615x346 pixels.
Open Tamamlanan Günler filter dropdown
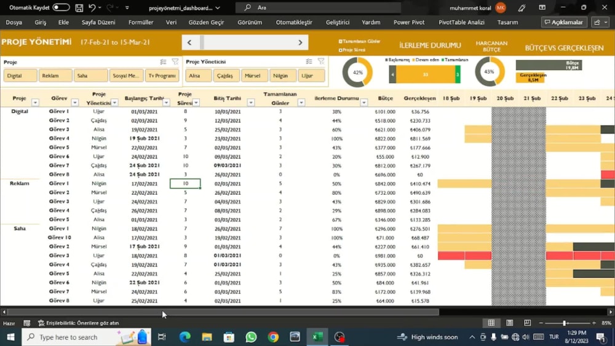point(301,103)
